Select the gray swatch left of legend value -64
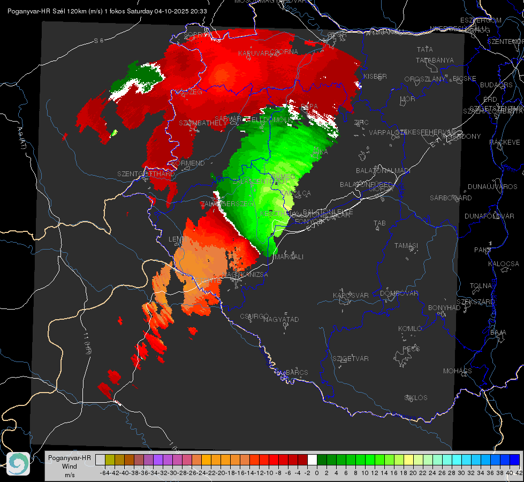The image size is (524, 482). (x=100, y=460)
